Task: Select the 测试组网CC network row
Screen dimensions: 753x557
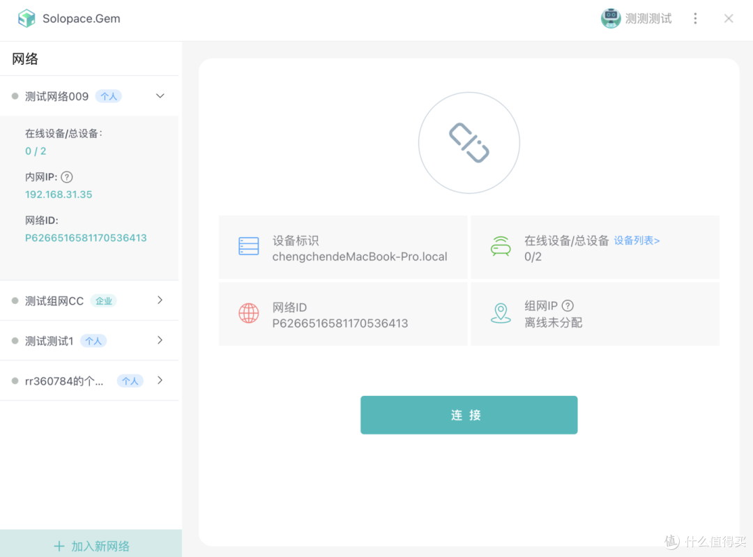Action: pos(89,300)
